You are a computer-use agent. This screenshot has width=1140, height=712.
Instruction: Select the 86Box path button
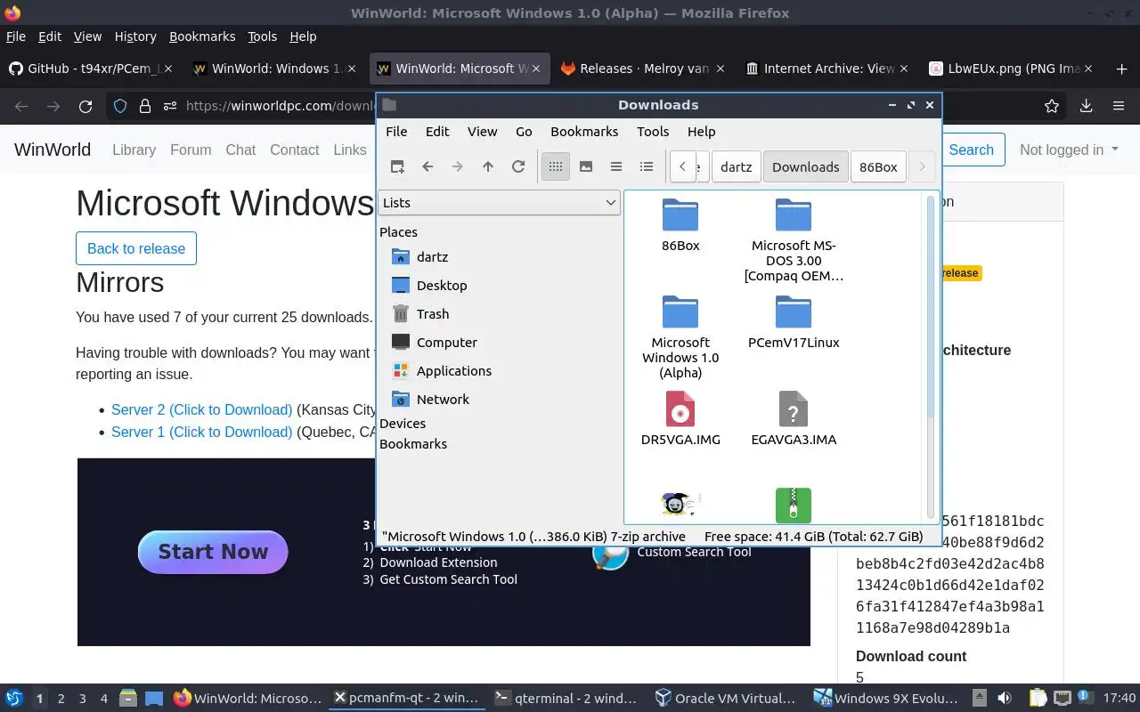(x=878, y=166)
